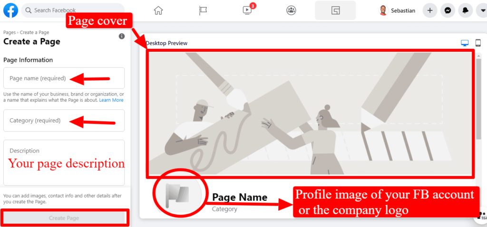Click the Create Page button

click(x=64, y=218)
